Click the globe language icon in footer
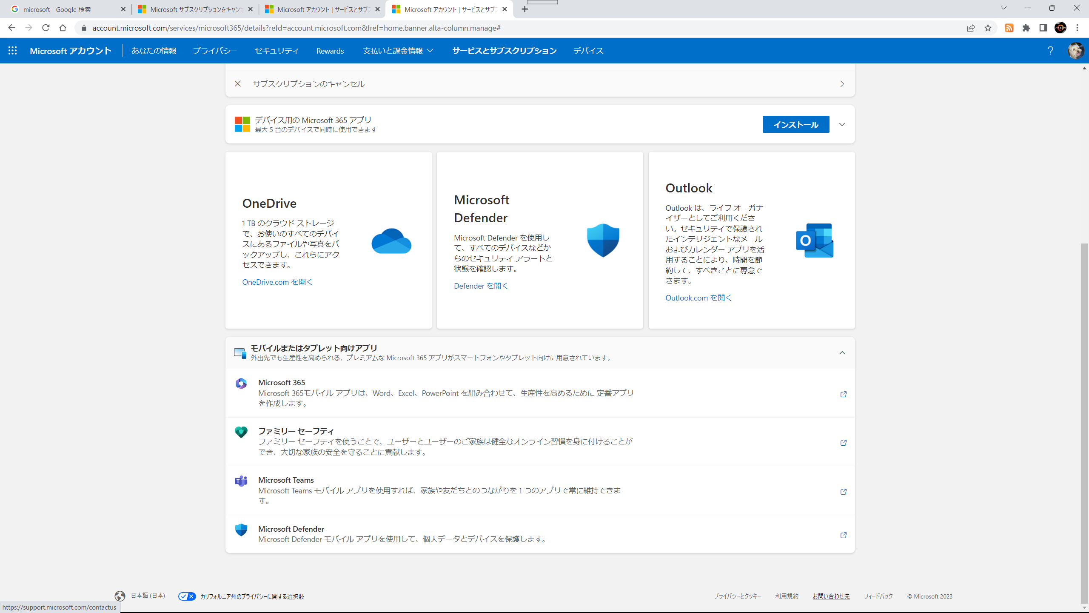1089x613 pixels. coord(120,596)
